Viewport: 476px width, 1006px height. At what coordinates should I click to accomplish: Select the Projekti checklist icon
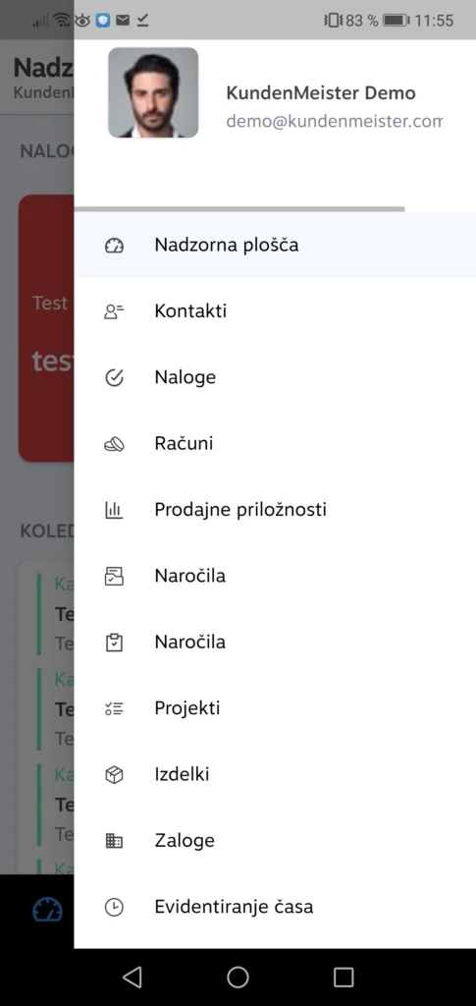[114, 708]
